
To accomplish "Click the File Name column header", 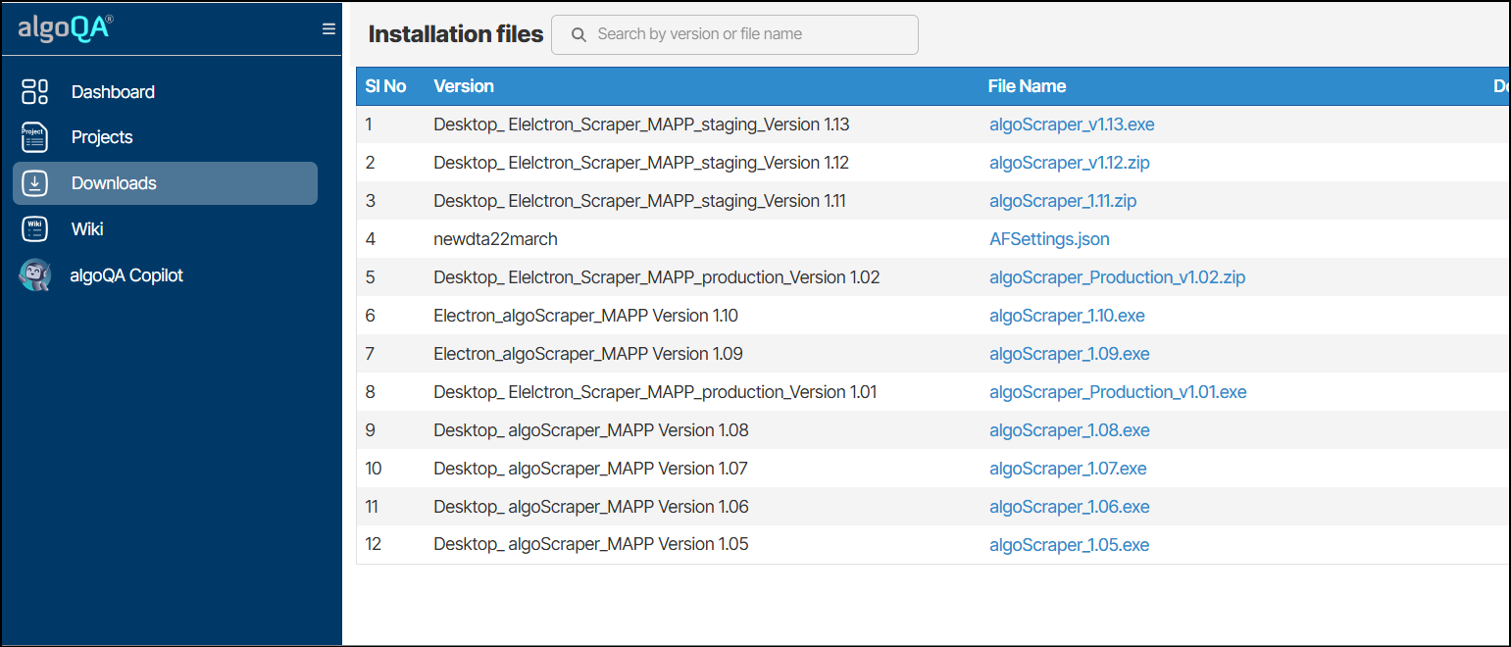I will (x=1027, y=86).
